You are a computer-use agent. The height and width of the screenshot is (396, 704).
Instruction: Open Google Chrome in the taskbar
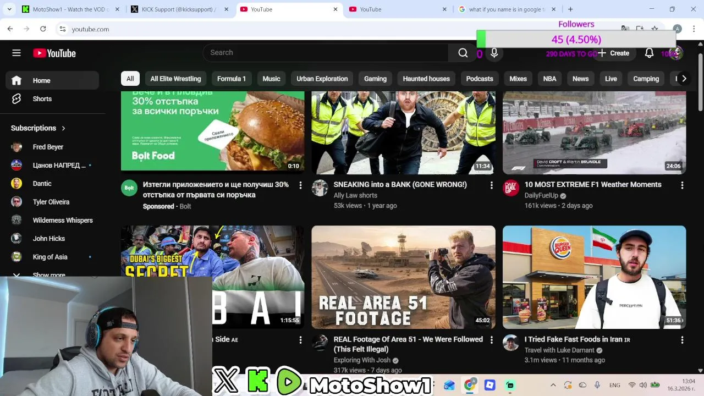coord(469,385)
